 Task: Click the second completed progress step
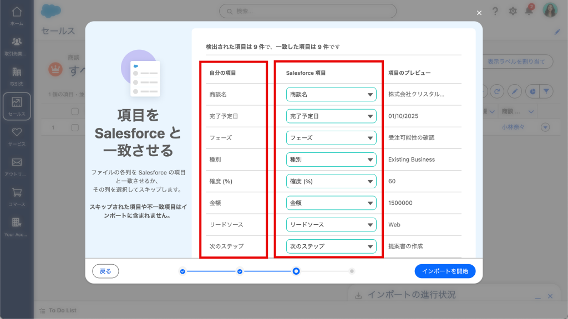pos(240,271)
